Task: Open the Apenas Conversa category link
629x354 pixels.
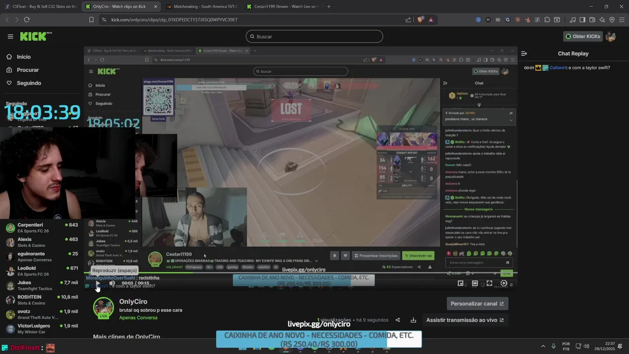Action: point(138,318)
